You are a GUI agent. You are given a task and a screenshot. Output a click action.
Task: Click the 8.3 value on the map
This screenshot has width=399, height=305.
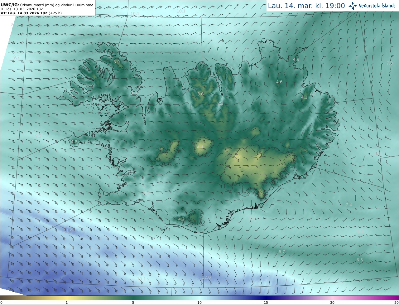(220, 103)
